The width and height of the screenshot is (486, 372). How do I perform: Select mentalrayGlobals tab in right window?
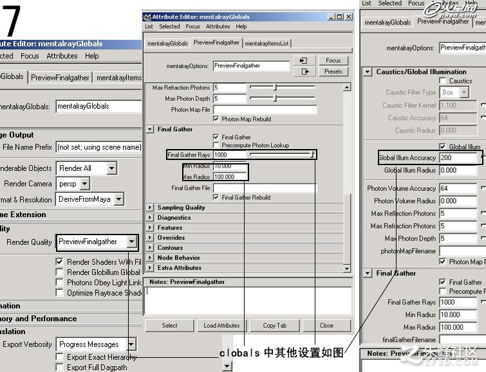click(x=388, y=22)
